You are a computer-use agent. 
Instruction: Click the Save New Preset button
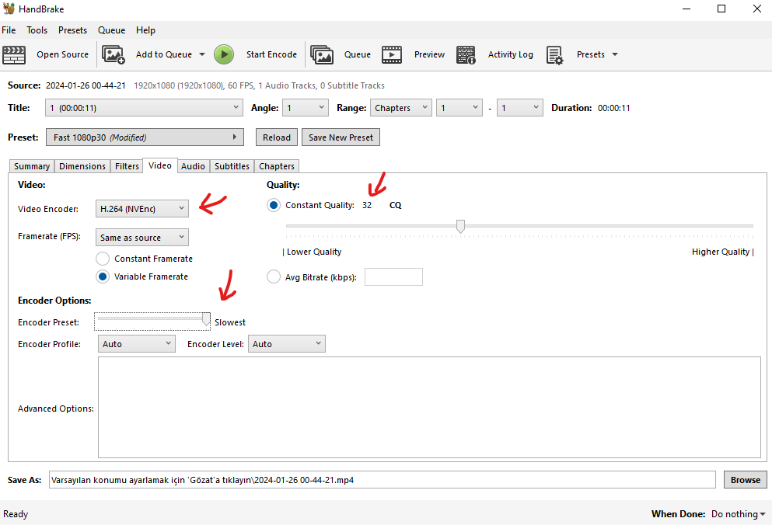pos(341,137)
